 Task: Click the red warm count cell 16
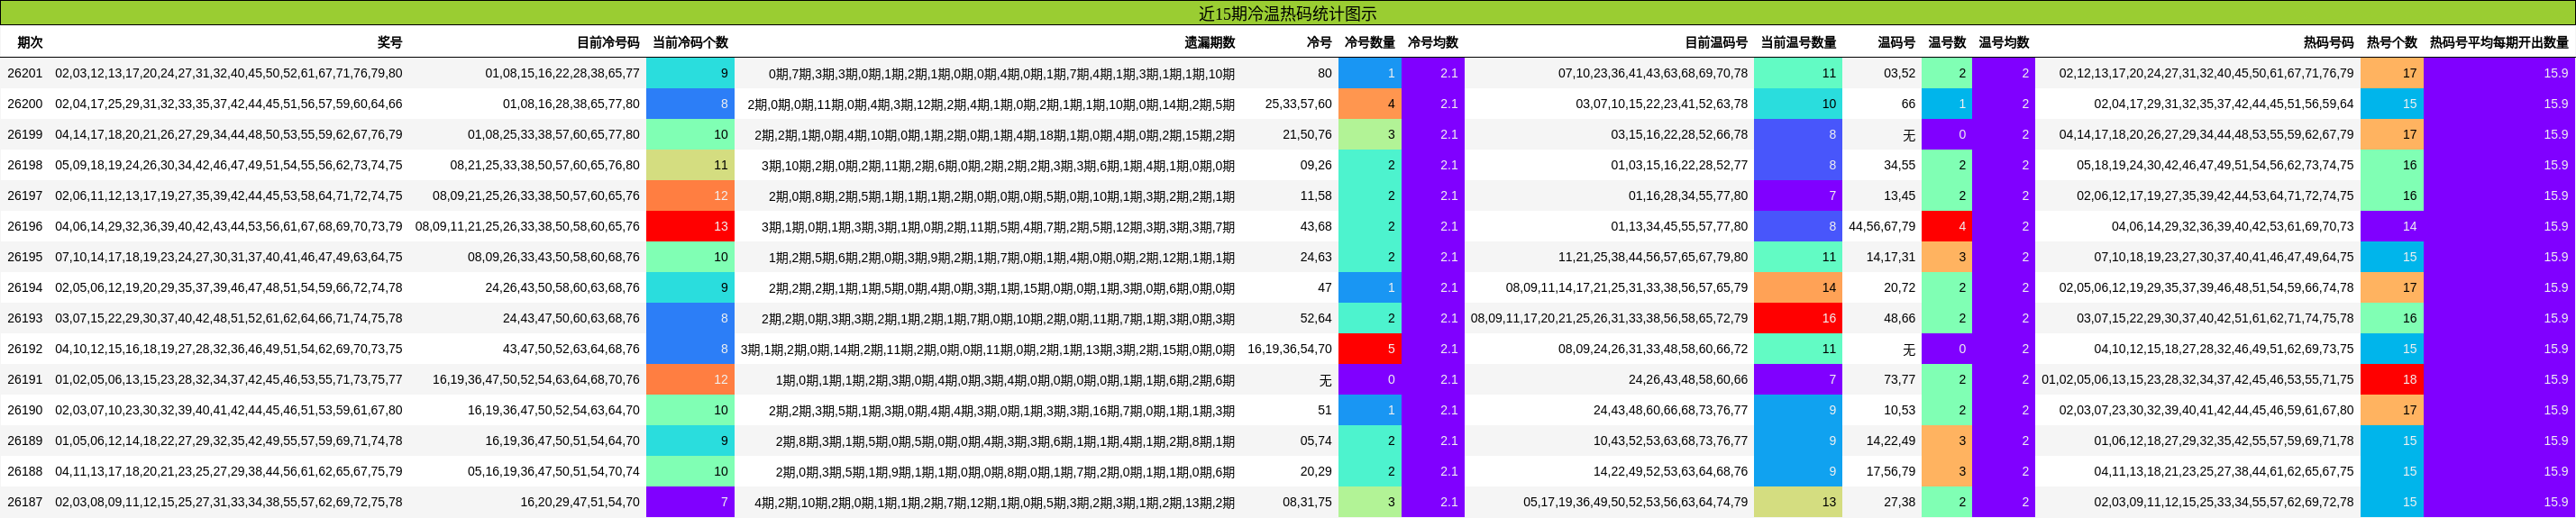pos(1798,319)
